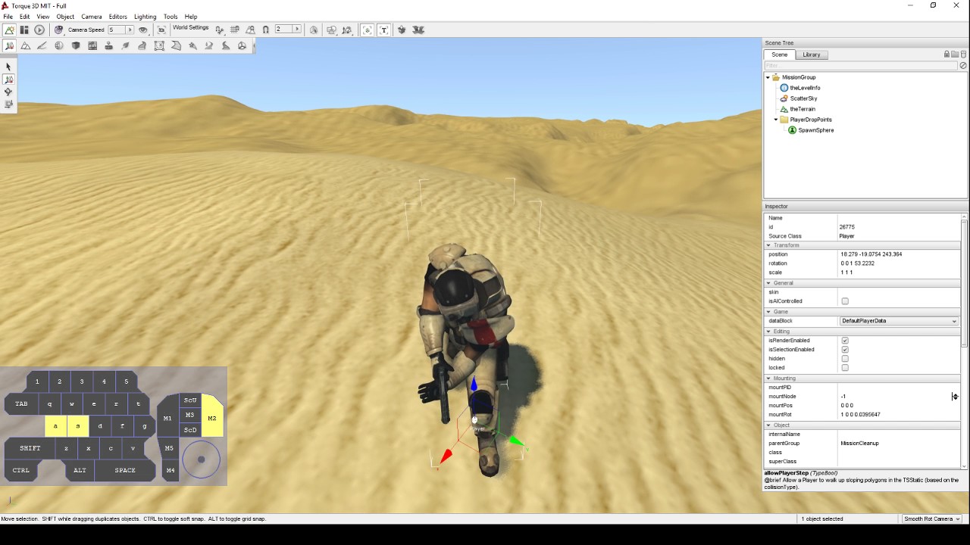The image size is (970, 545).
Task: Check the hidden checkbox
Action: tap(845, 359)
